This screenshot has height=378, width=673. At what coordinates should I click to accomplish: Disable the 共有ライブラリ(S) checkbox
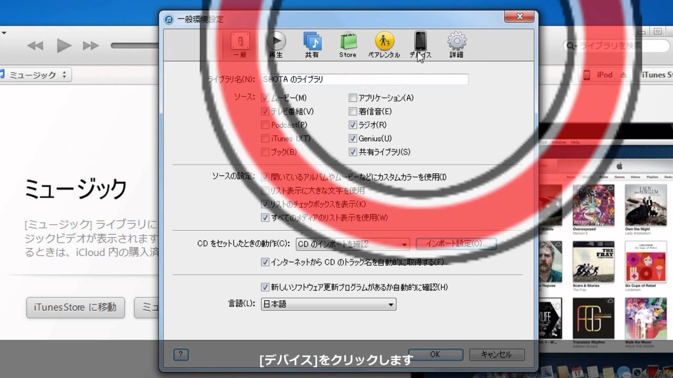tap(353, 152)
